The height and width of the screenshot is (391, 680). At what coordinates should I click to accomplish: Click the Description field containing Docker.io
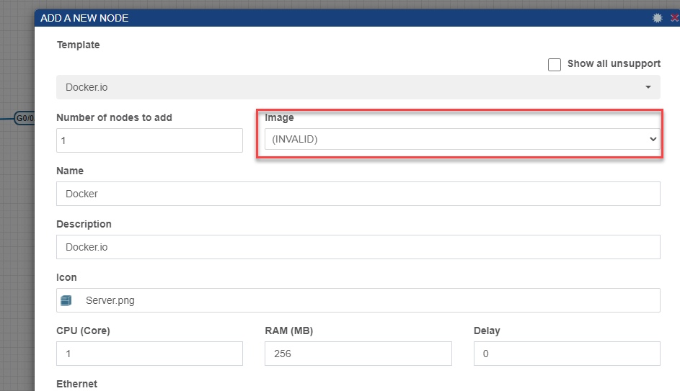[x=358, y=247]
